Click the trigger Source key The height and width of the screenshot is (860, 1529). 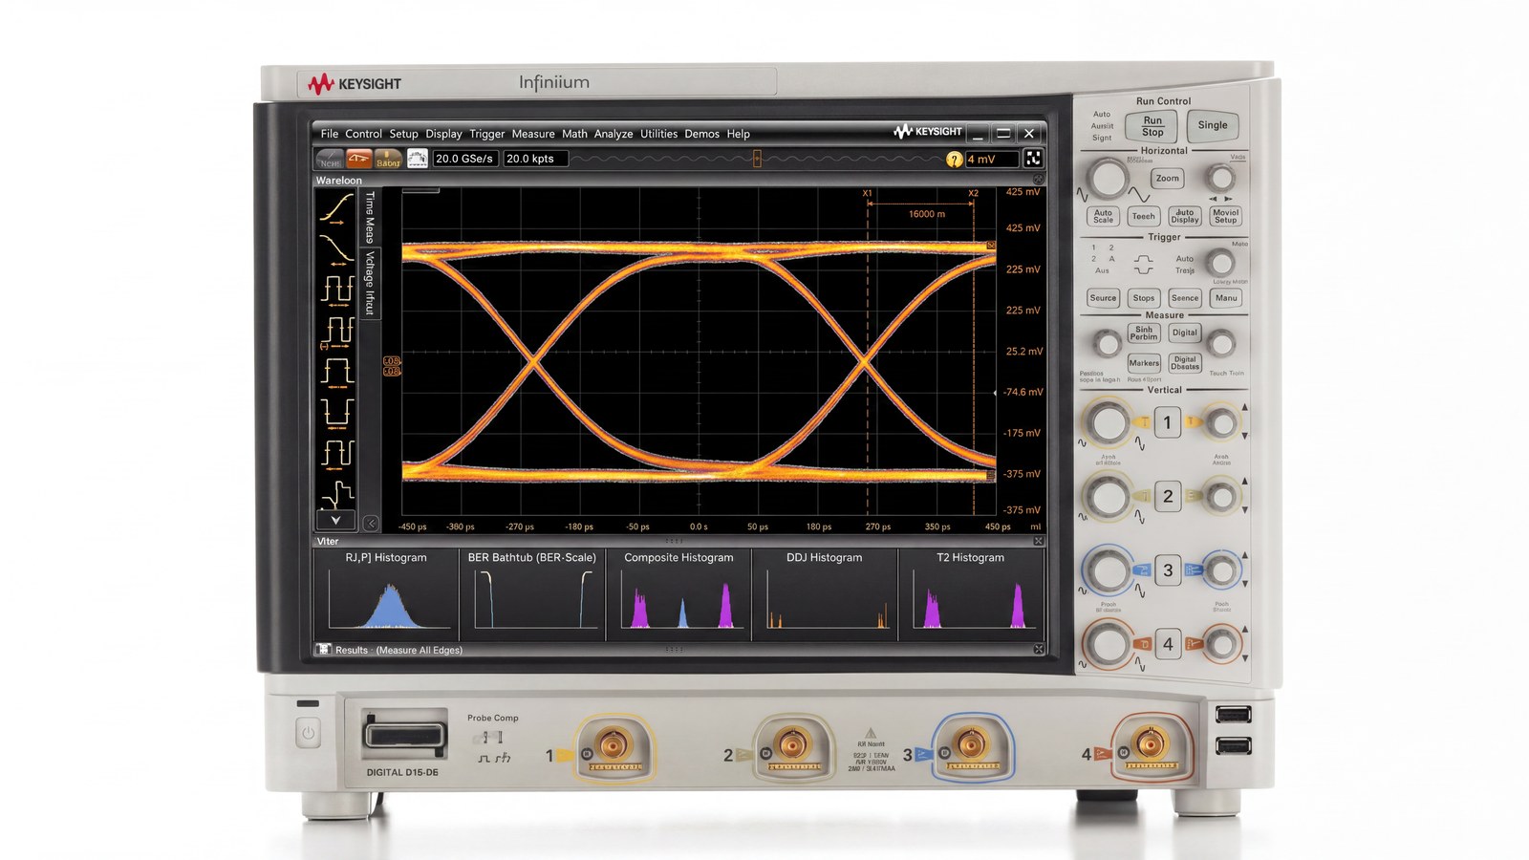pyautogui.click(x=1103, y=298)
